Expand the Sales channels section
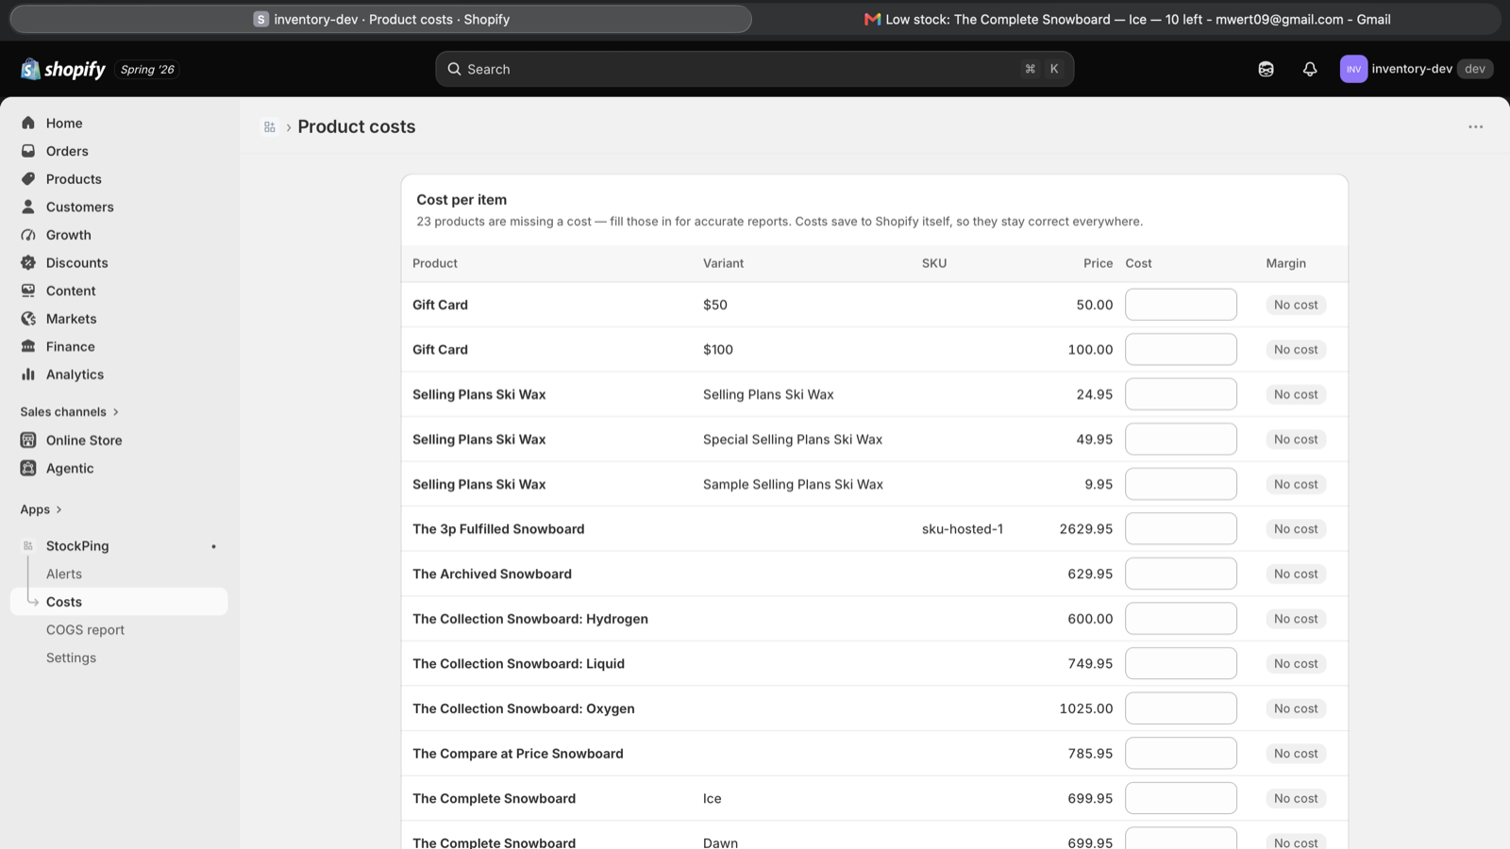The width and height of the screenshot is (1510, 849). [70, 411]
